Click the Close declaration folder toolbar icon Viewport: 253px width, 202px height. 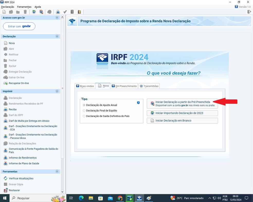[x=18, y=12]
